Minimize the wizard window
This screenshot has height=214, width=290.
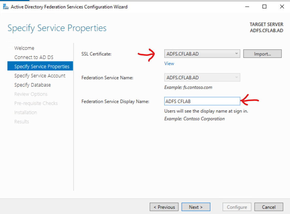pyautogui.click(x=247, y=7)
